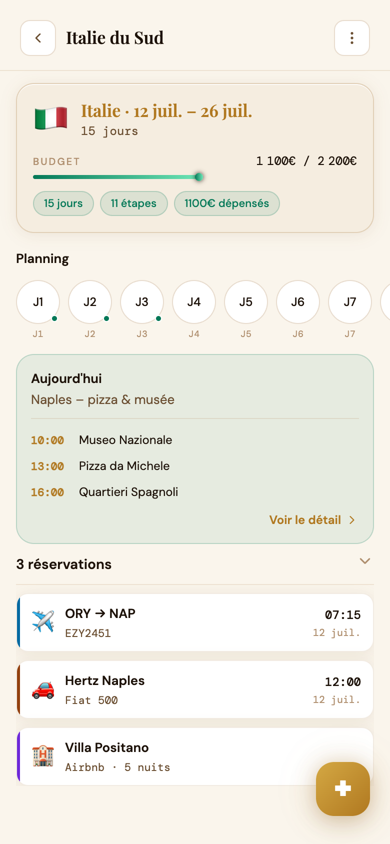Click the hotel icon for Villa Positano
Screen dimensions: 390x844
pos(43,756)
